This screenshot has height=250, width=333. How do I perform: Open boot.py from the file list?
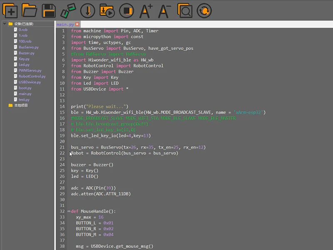25,88
